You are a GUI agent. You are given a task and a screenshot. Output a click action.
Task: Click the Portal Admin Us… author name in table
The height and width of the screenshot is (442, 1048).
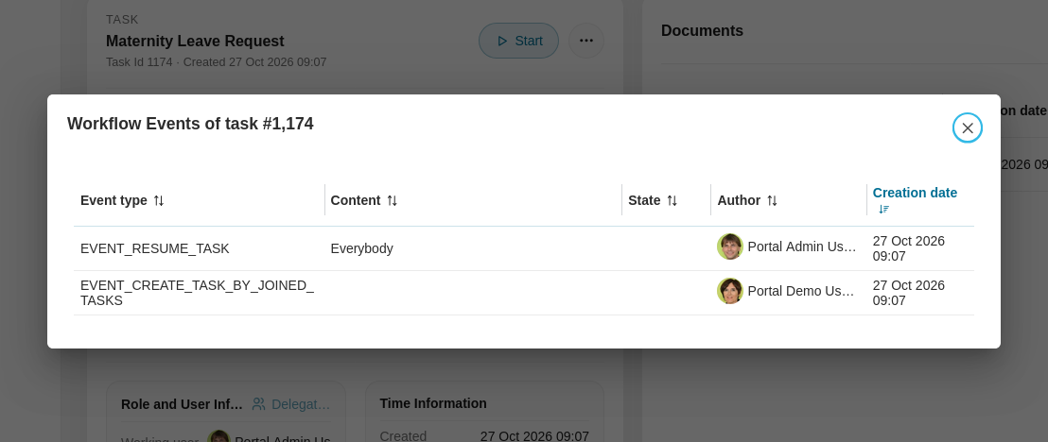click(x=802, y=246)
